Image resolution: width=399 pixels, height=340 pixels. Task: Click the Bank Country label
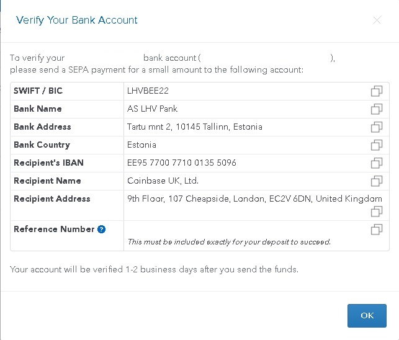[42, 145]
